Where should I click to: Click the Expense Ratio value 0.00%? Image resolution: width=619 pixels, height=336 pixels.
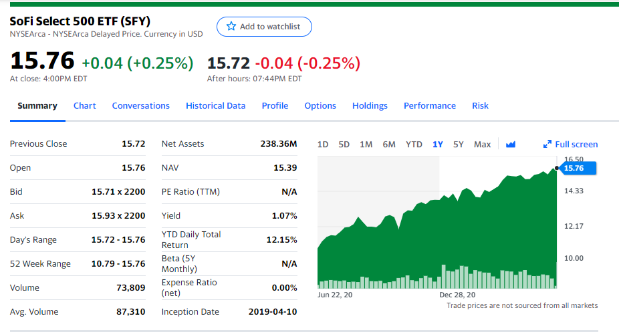(284, 288)
